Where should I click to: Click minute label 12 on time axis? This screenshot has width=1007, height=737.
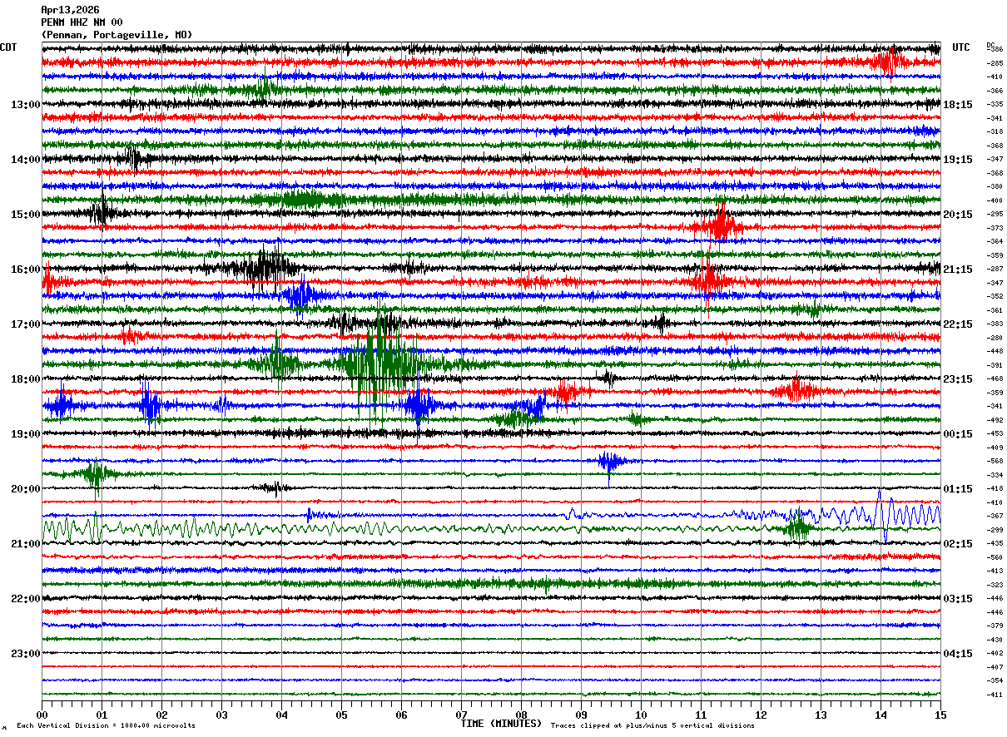tap(761, 715)
